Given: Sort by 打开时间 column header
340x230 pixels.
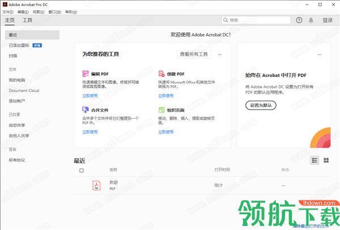Looking at the screenshot, I should pos(222,170).
